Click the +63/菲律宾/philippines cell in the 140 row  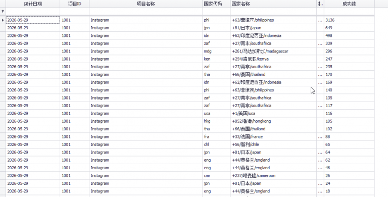point(273,90)
